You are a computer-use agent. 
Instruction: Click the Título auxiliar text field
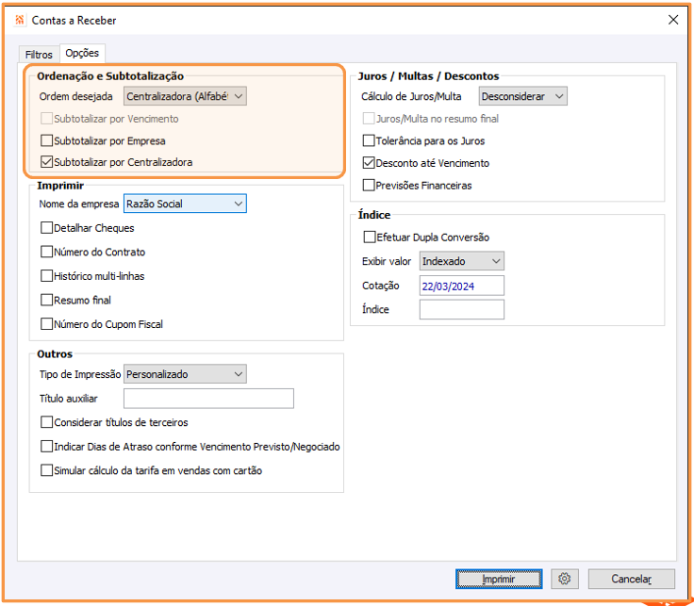click(209, 399)
